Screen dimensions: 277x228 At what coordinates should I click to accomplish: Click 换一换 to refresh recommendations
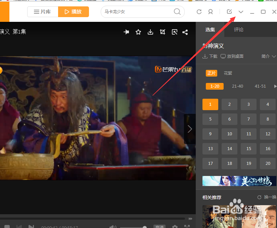(267, 197)
